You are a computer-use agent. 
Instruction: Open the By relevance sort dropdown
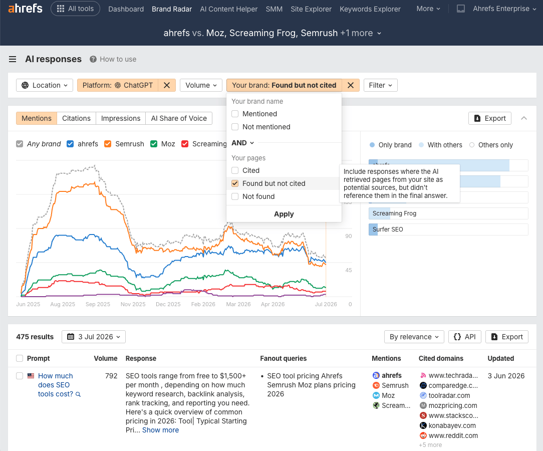coord(414,337)
